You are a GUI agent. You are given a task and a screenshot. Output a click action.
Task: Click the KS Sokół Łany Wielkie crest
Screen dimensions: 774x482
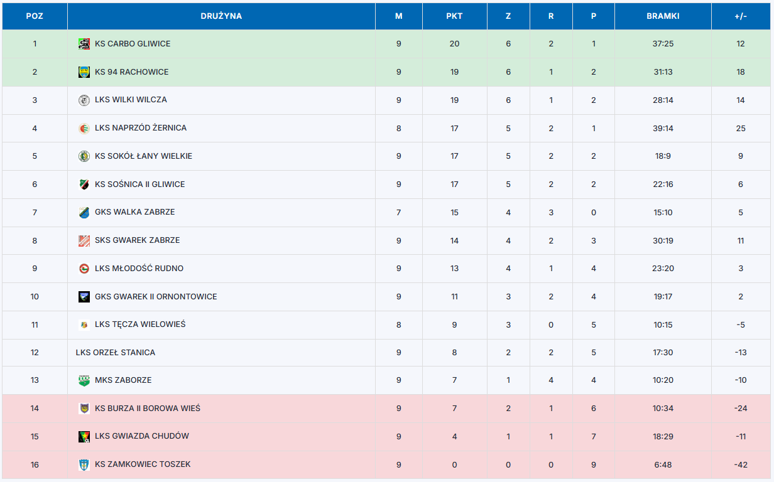[84, 156]
